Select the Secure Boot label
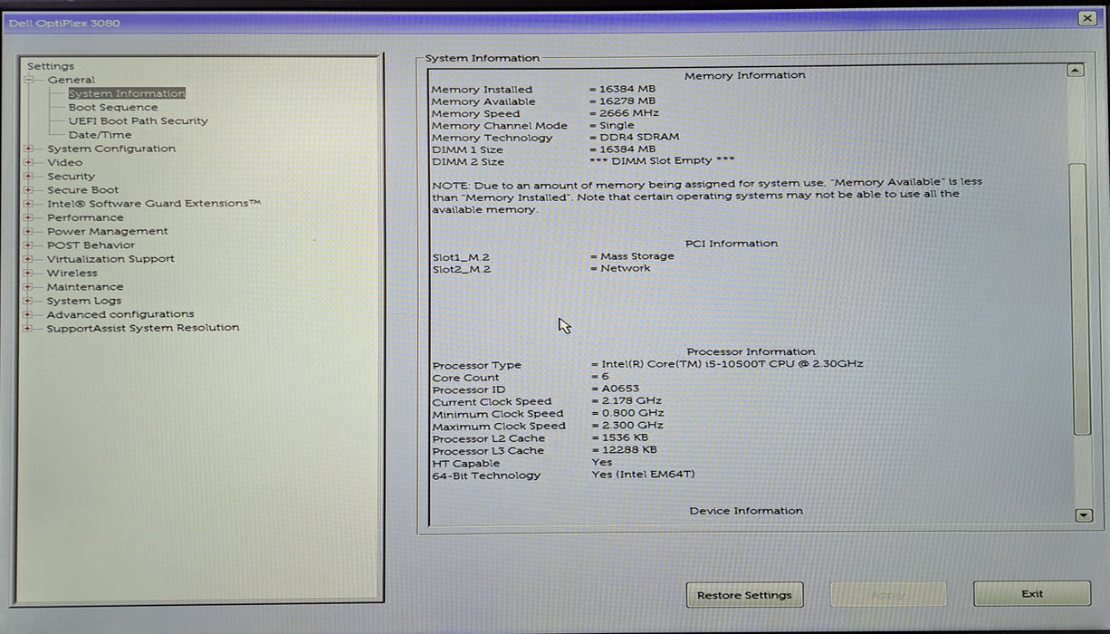The width and height of the screenshot is (1110, 634). pyautogui.click(x=82, y=190)
